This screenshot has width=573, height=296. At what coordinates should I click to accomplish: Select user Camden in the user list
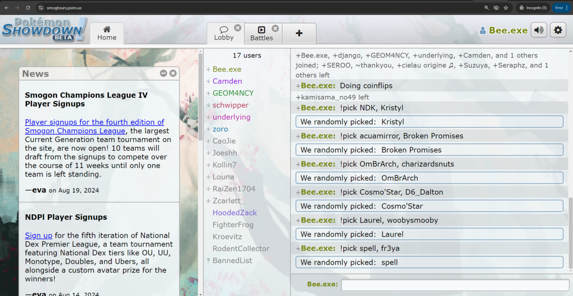[x=227, y=81]
